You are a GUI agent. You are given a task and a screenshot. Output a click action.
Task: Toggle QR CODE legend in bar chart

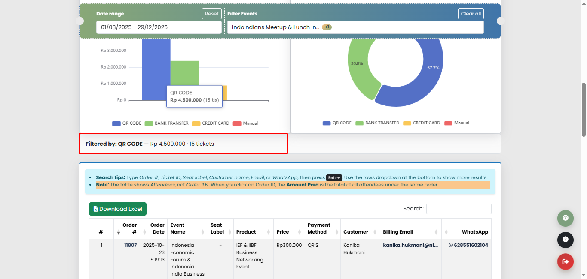click(127, 123)
